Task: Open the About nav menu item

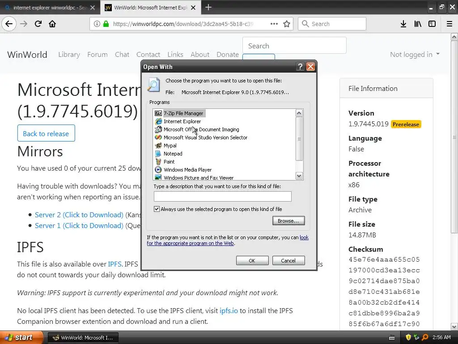Action: tap(200, 54)
